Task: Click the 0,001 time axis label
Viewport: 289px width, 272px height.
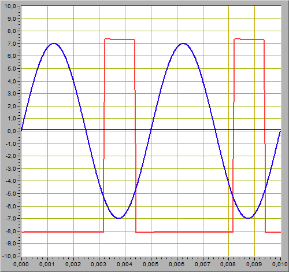Action: coord(47,264)
